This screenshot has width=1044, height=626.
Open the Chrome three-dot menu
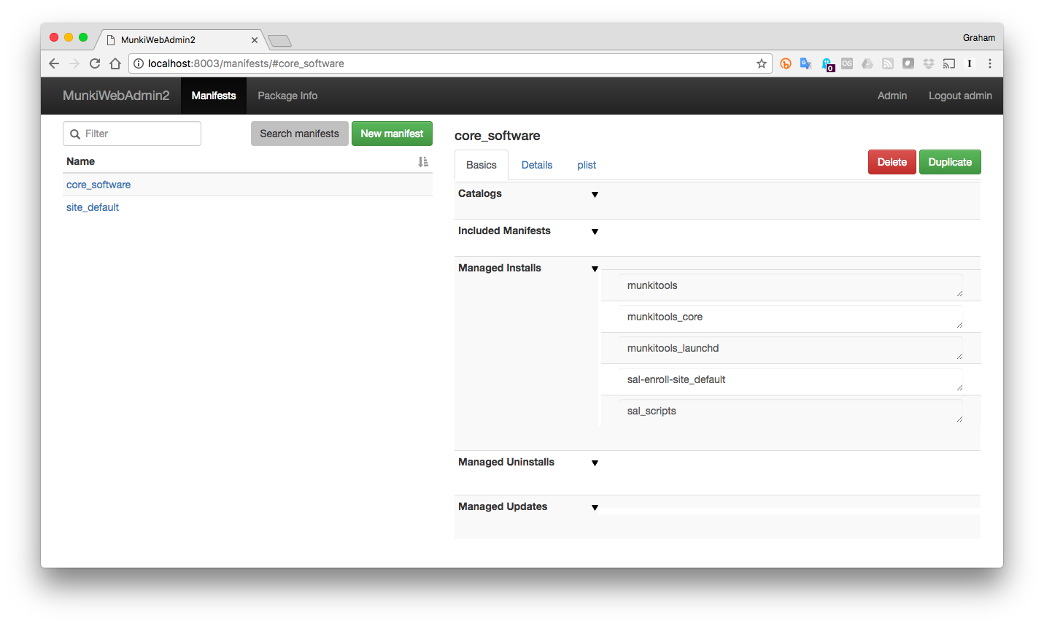click(990, 63)
